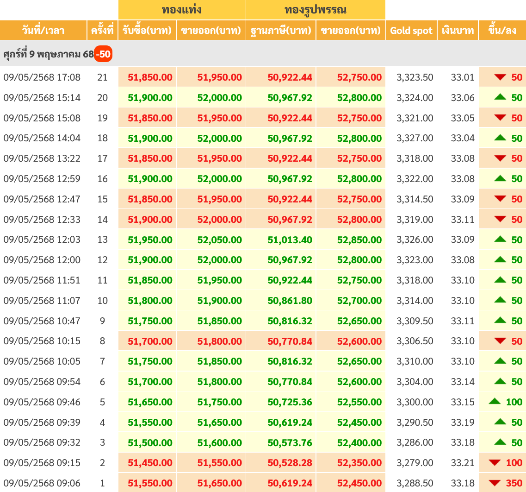Click timestamp 09/05/2568 17:08
526x492 pixels.
click(x=42, y=77)
